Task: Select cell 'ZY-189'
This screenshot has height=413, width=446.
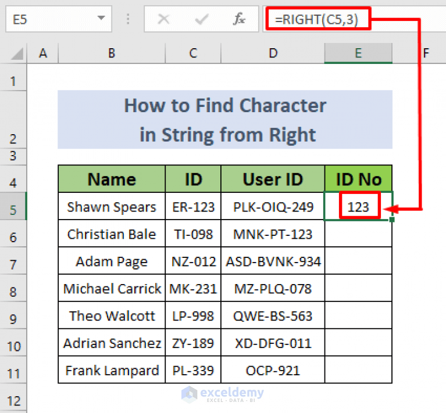Action: point(193,343)
